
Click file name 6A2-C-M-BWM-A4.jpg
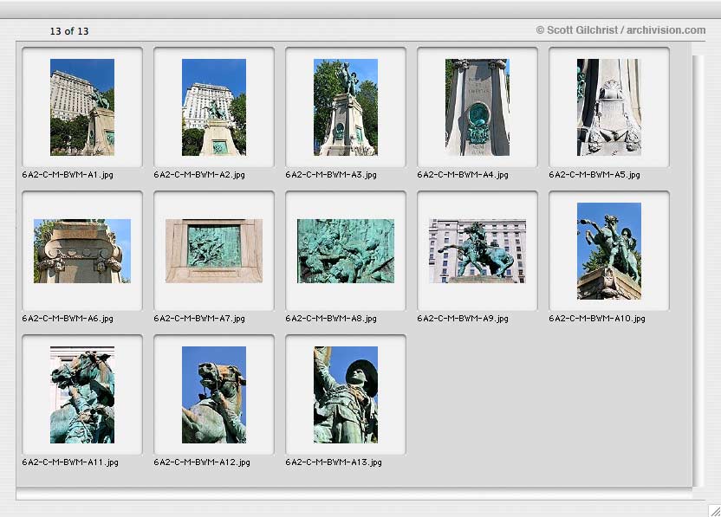463,175
